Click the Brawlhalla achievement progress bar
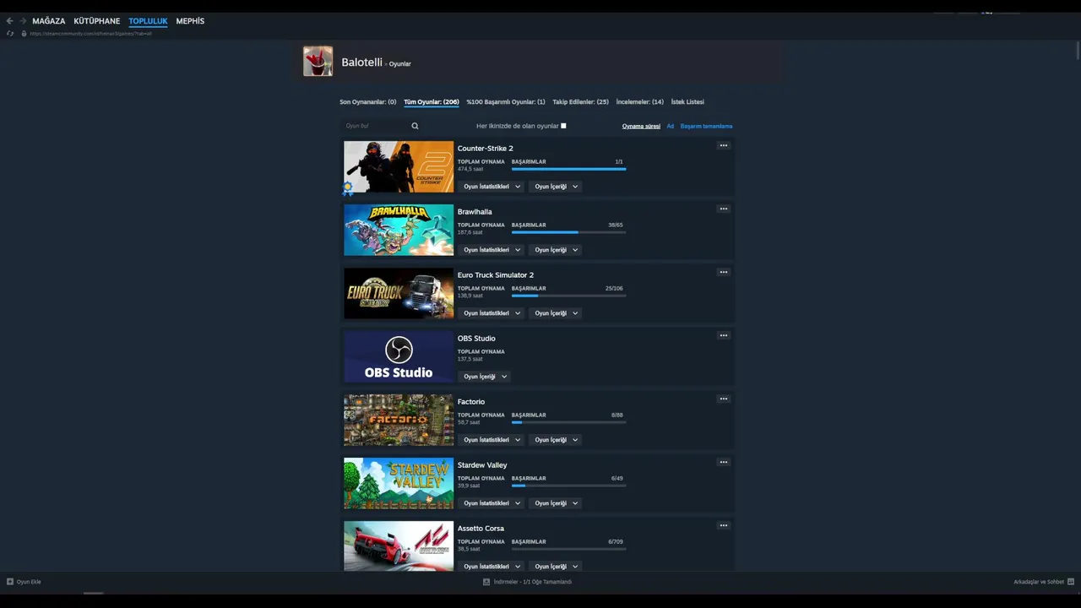The height and width of the screenshot is (608, 1081). [x=569, y=232]
